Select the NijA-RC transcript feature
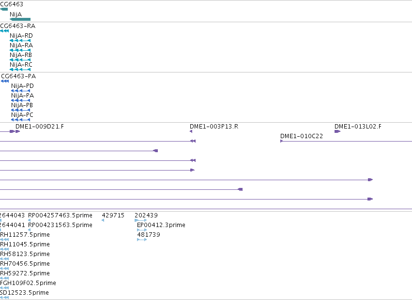 click(x=20, y=70)
